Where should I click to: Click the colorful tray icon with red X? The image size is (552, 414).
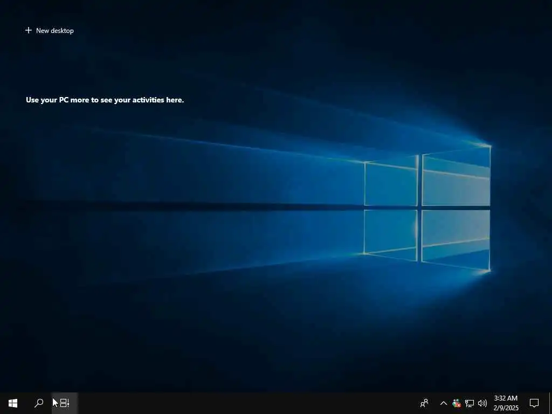point(457,403)
